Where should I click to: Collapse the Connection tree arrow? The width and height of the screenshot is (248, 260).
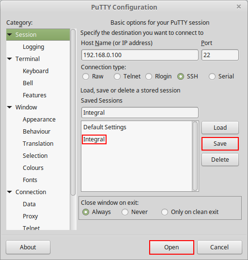click(10, 192)
